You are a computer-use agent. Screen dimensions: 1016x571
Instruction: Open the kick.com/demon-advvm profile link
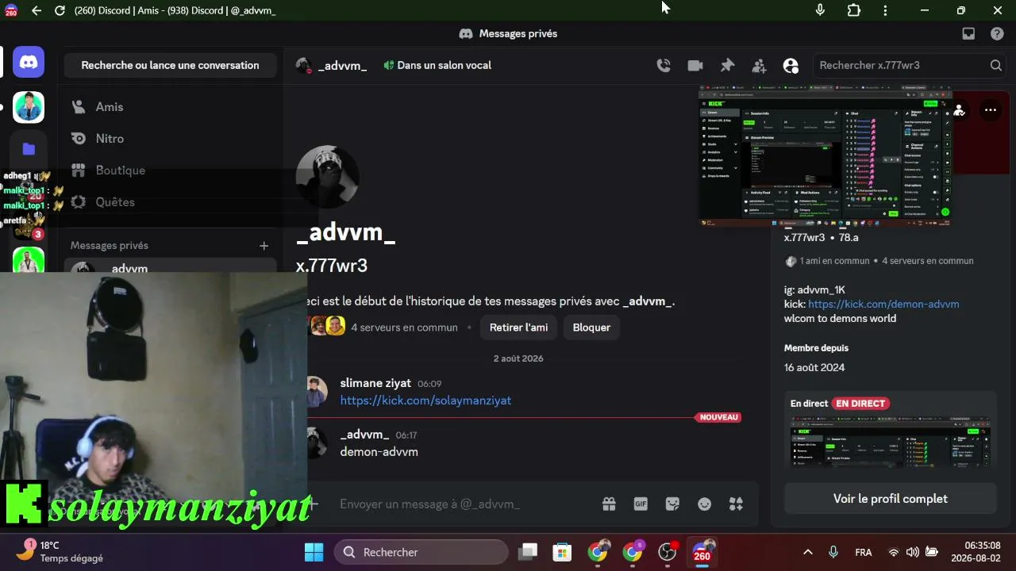pyautogui.click(x=883, y=304)
